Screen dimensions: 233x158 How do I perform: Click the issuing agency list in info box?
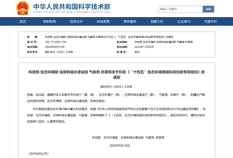tap(164, 42)
